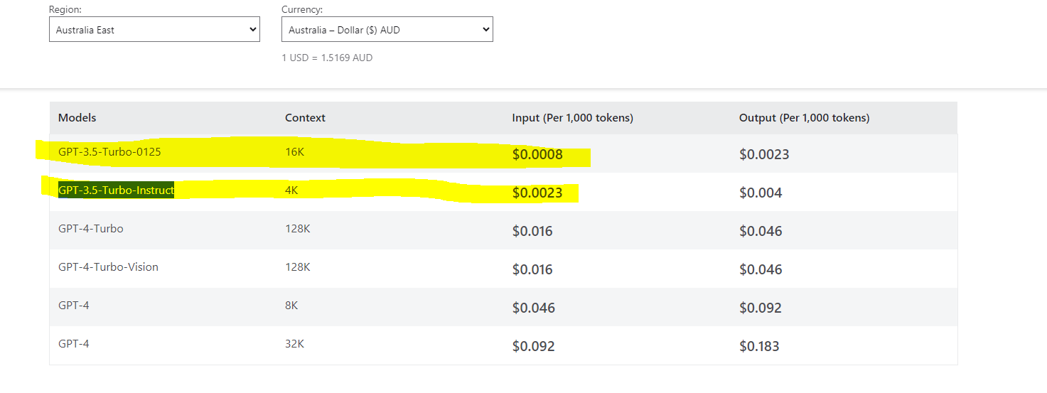Click the $0.046 input price for GPT-4 8K
Image resolution: width=1047 pixels, height=393 pixels.
(x=534, y=308)
